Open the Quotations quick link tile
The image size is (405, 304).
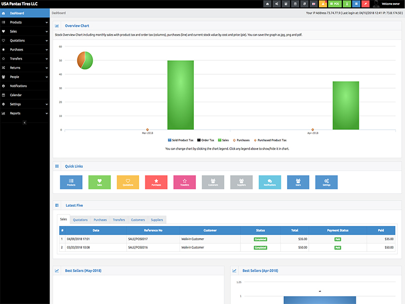point(128,182)
